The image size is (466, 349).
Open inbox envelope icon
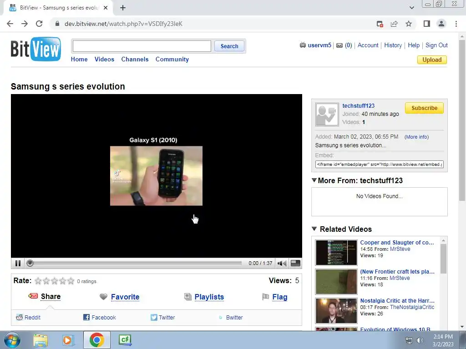[x=339, y=45]
